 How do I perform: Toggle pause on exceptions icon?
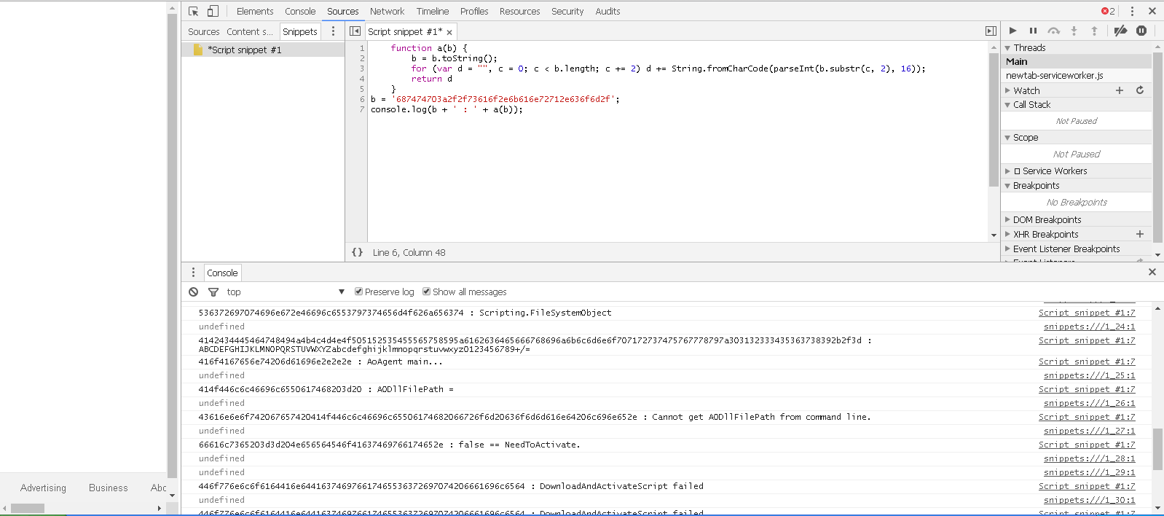coord(1141,31)
